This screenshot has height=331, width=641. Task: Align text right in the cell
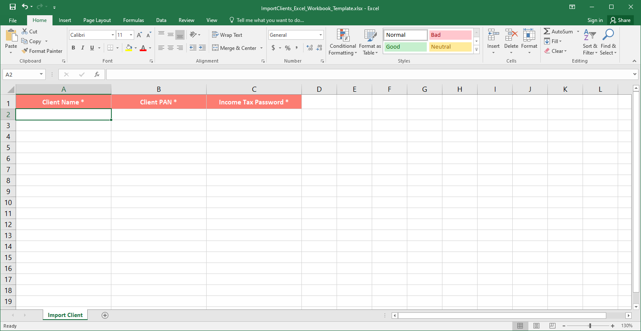coord(180,48)
